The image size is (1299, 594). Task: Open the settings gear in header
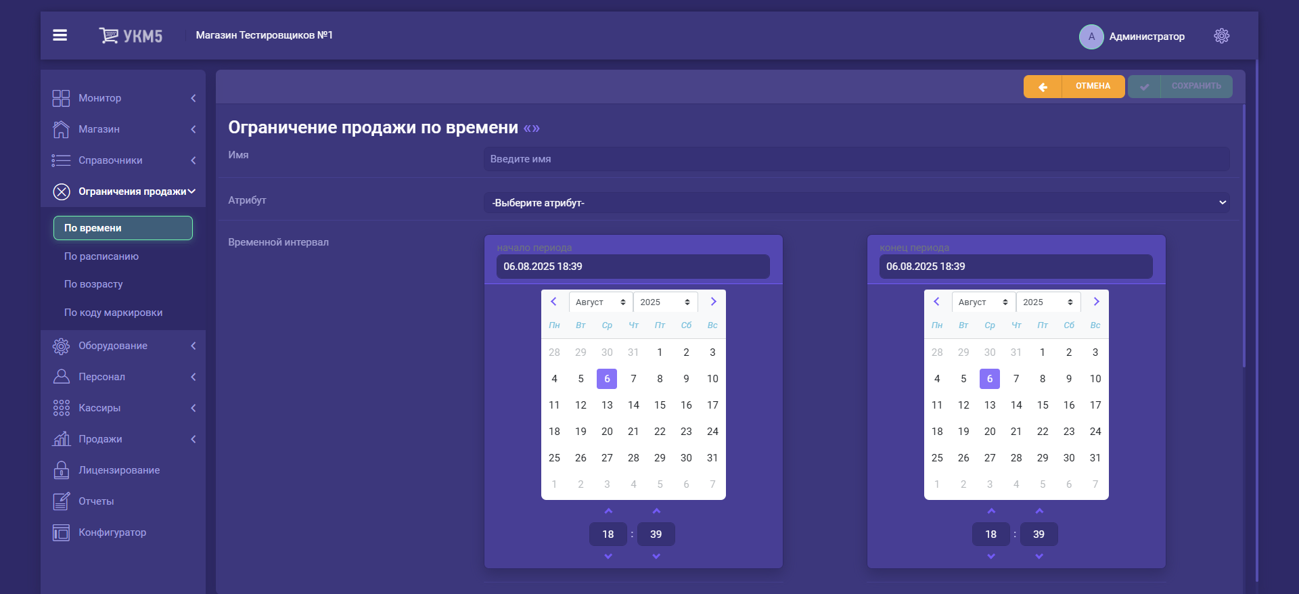(1221, 36)
